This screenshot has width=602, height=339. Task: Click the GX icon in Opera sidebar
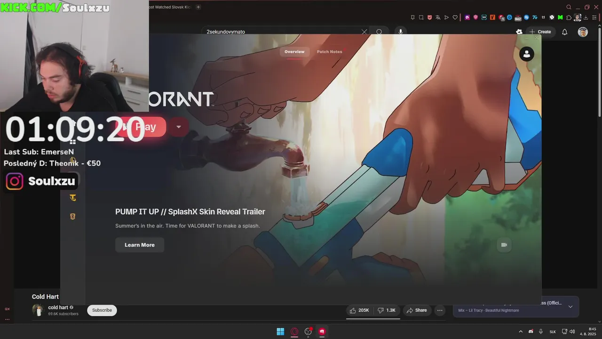[7, 309]
